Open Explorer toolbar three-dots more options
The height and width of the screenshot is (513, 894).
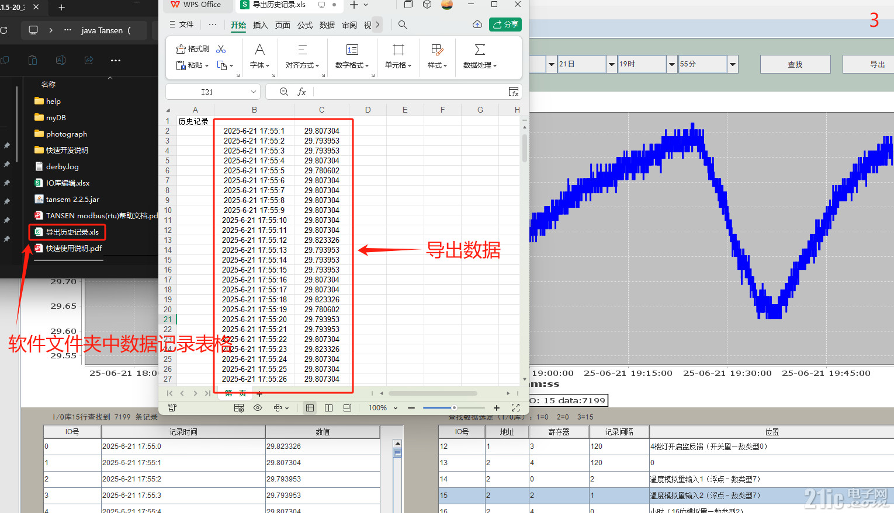pos(116,60)
